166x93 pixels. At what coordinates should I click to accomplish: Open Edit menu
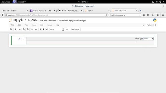coord(19,25)
